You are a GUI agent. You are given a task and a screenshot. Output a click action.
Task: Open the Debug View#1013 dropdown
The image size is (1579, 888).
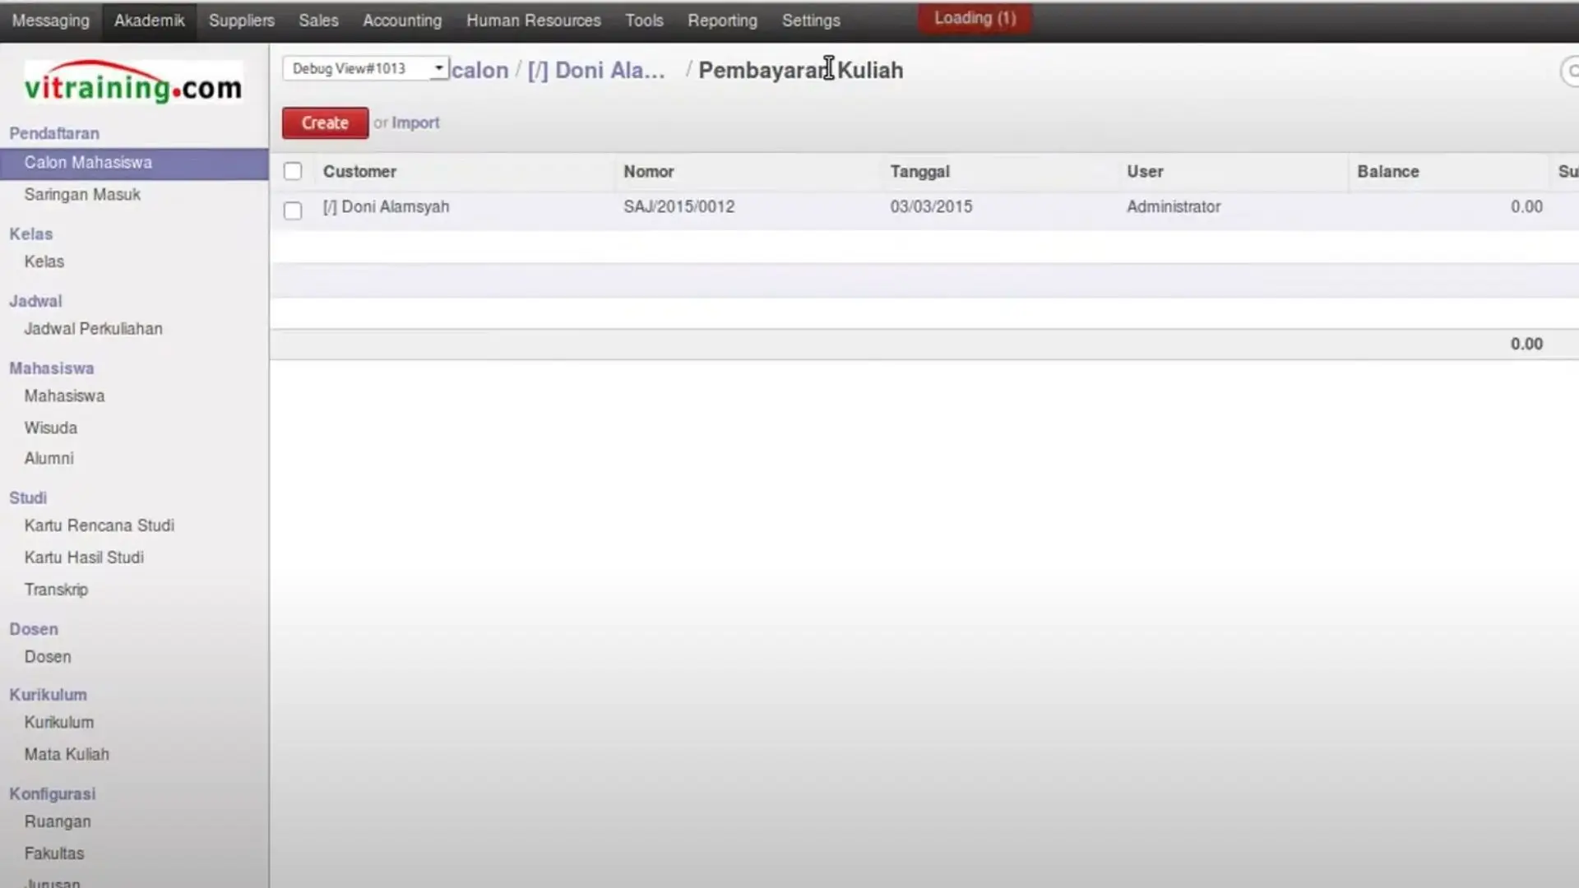pyautogui.click(x=365, y=69)
